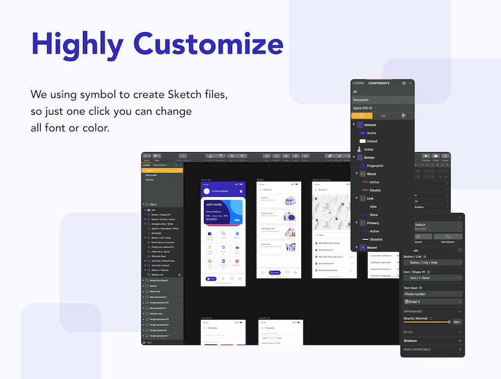Collapse the Amount component group
501x379 pixels.
click(x=354, y=124)
